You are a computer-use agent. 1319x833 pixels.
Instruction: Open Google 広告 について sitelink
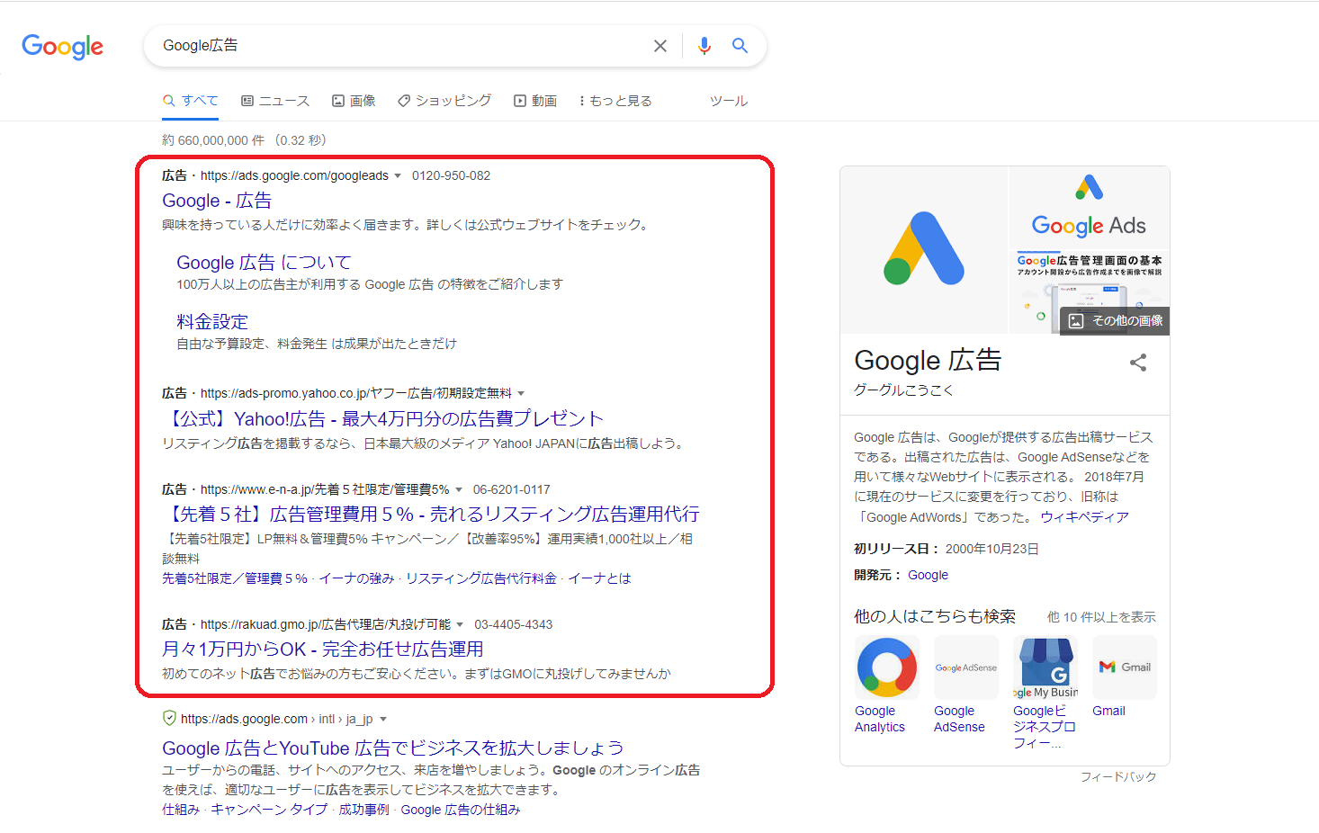pos(264,263)
